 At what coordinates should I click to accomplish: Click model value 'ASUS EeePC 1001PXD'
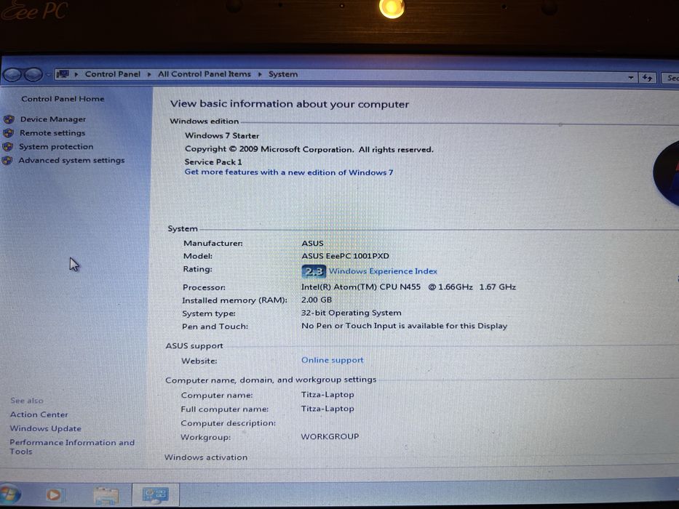[345, 256]
